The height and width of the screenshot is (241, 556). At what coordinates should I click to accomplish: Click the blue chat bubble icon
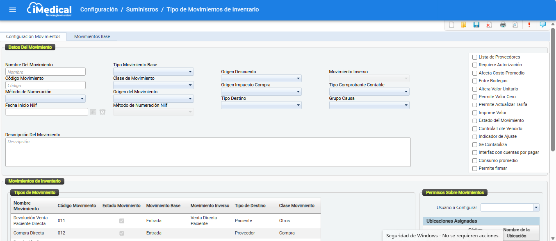(543, 25)
